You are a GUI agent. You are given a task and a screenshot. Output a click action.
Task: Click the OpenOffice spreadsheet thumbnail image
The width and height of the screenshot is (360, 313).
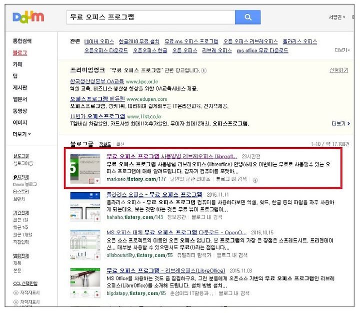pyautogui.click(x=85, y=245)
